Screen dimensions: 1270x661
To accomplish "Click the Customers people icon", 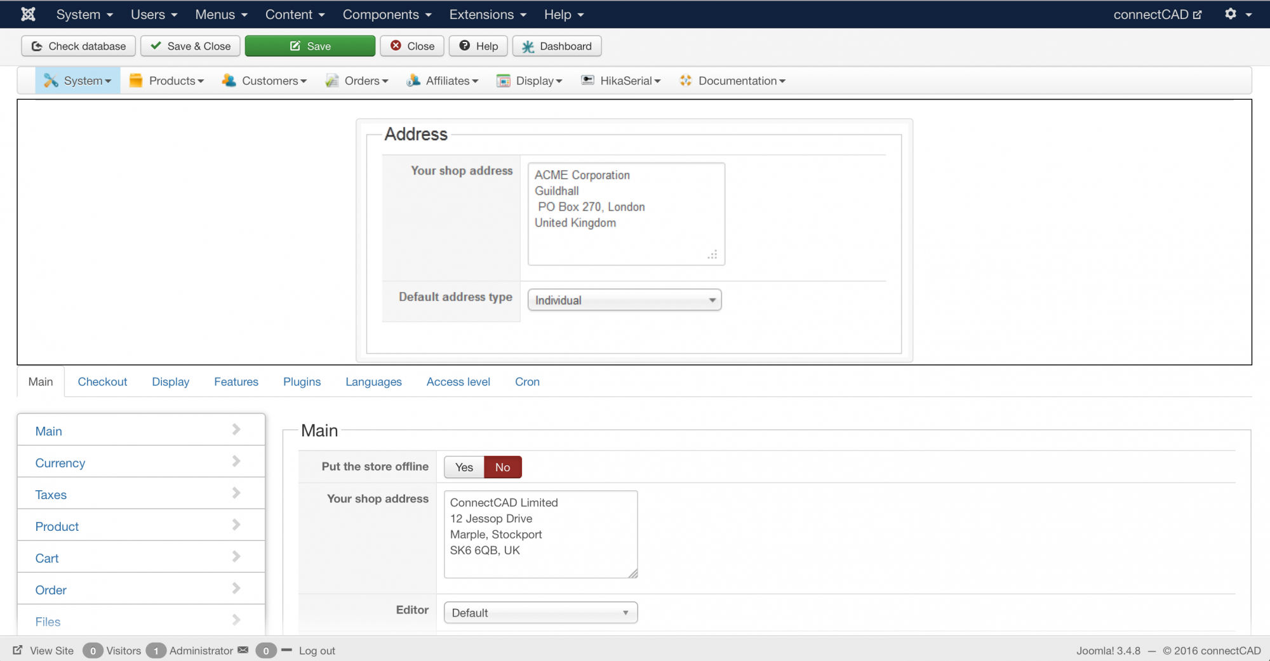I will pos(229,81).
